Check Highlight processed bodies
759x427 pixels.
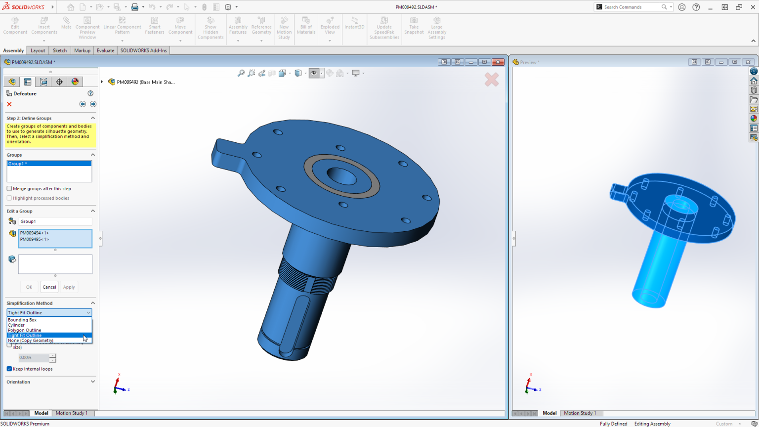point(9,198)
